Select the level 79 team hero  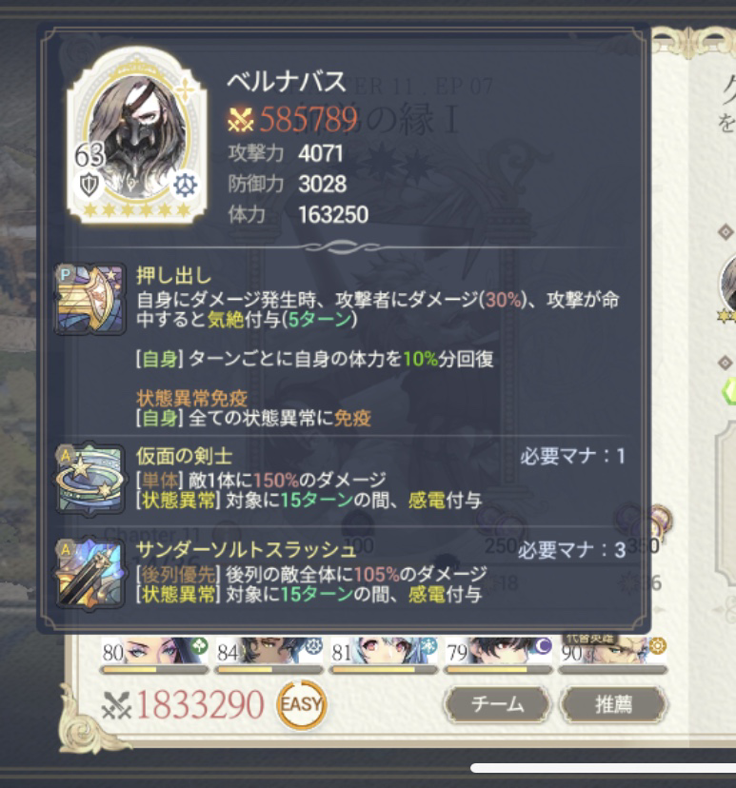499,650
